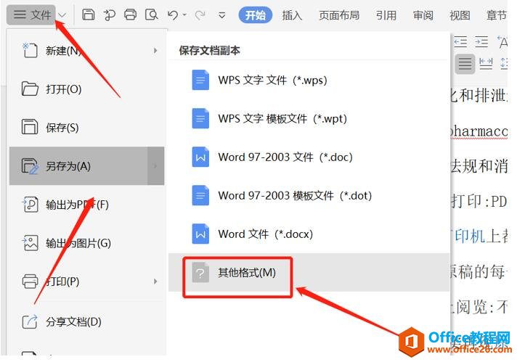Expand the quick access toolbar customize arrow
The width and height of the screenshot is (517, 362).
click(x=222, y=15)
